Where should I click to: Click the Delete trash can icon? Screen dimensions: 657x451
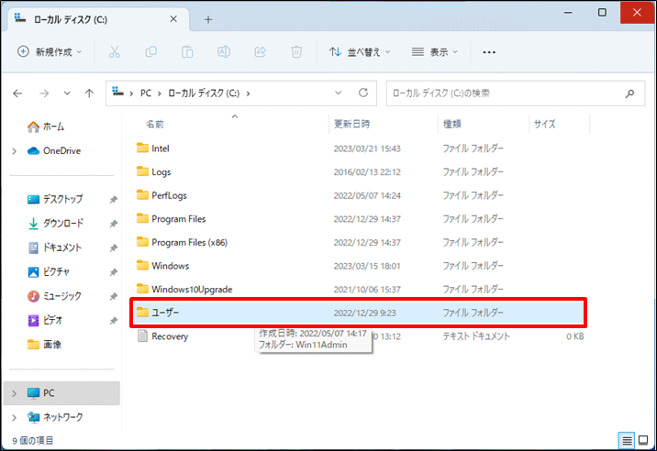click(x=295, y=52)
